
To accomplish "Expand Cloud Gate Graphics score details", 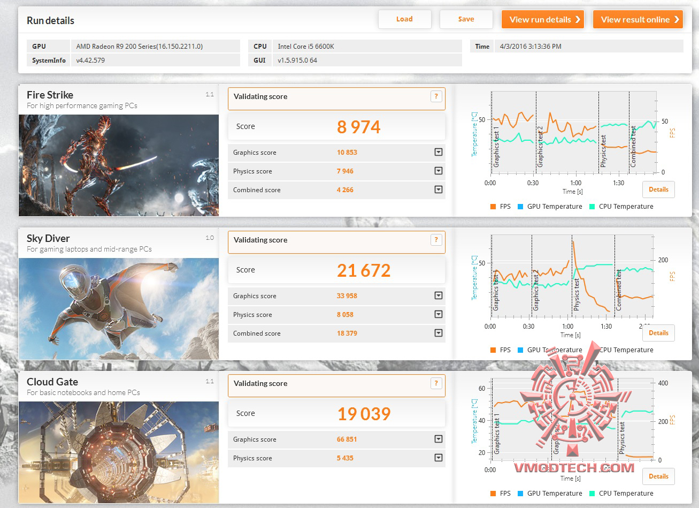I will coord(439,439).
